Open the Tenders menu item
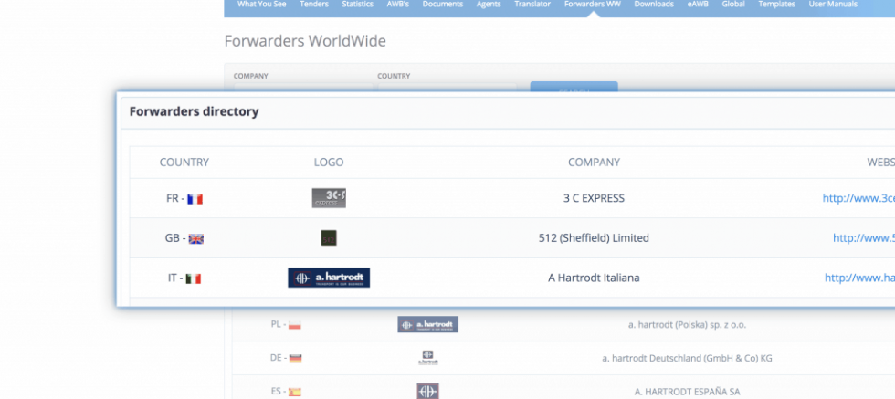This screenshot has height=399, width=895. point(313,5)
